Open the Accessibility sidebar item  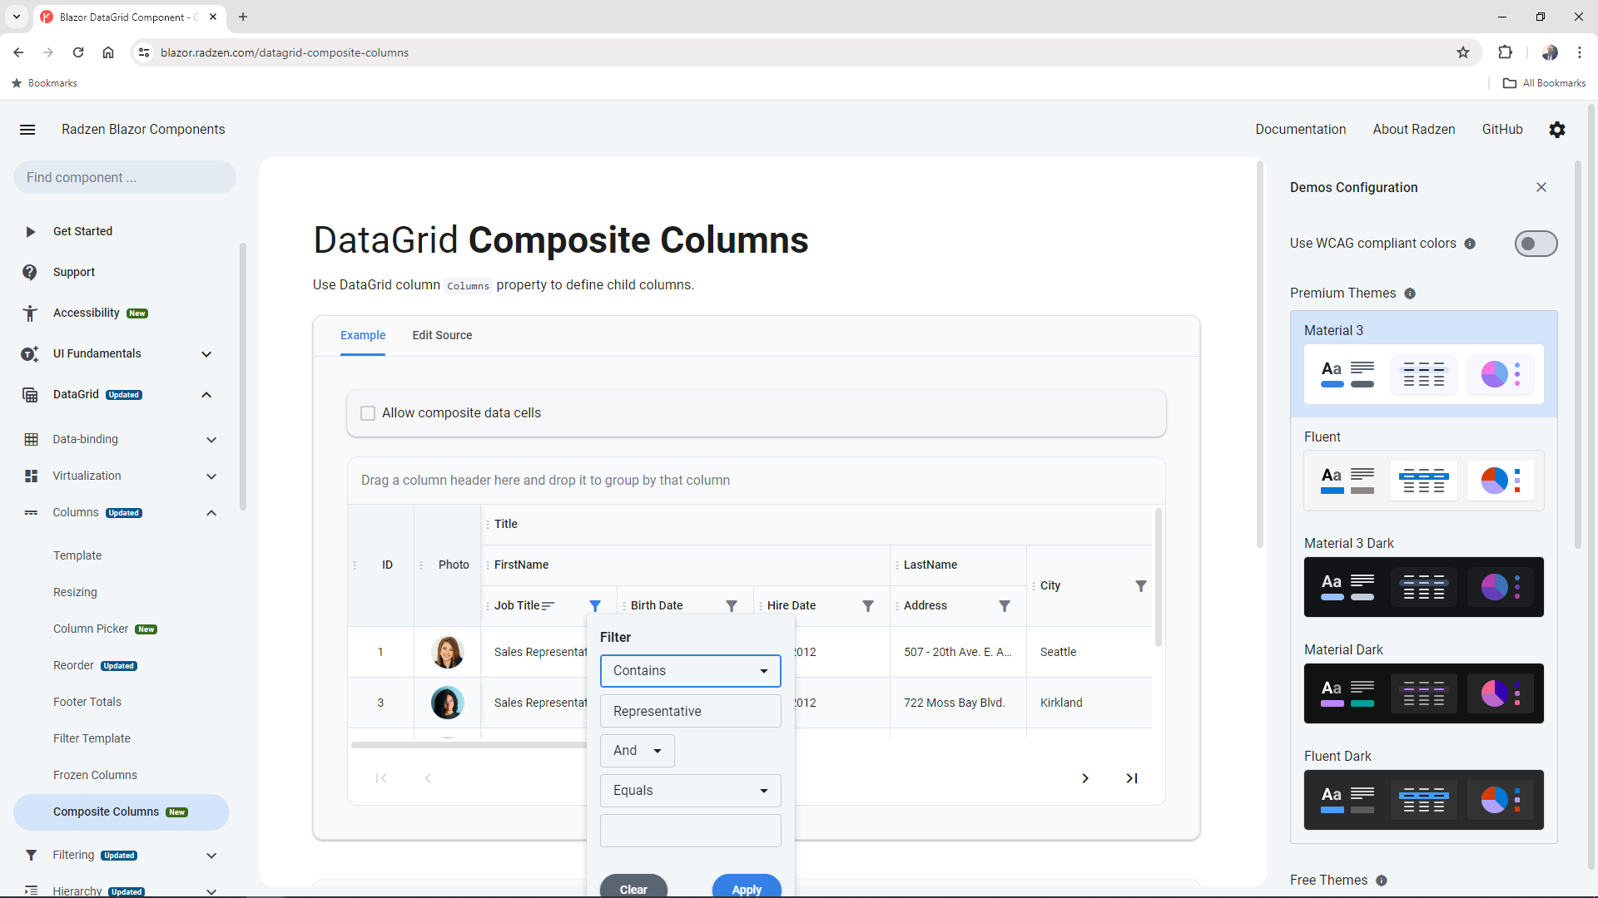coord(87,313)
